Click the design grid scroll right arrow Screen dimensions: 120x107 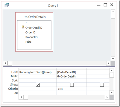coord(107,97)
